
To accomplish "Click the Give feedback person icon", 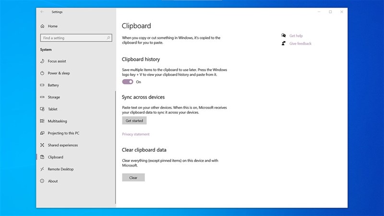I will pos(284,43).
